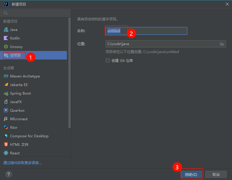Close the 新建项目 dialog
Screen dimensions: 232x180
[x=227, y=4]
